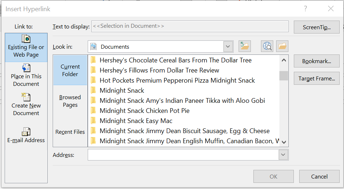The image size is (344, 189).
Task: Click the Cancel button
Action: click(x=319, y=176)
